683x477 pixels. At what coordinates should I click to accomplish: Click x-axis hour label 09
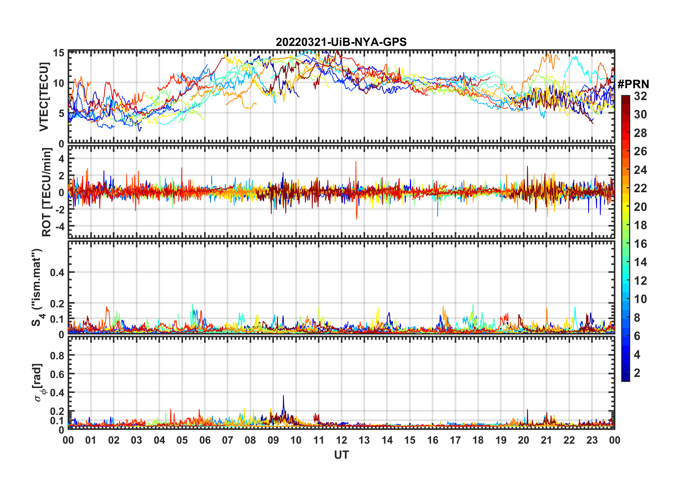(273, 440)
